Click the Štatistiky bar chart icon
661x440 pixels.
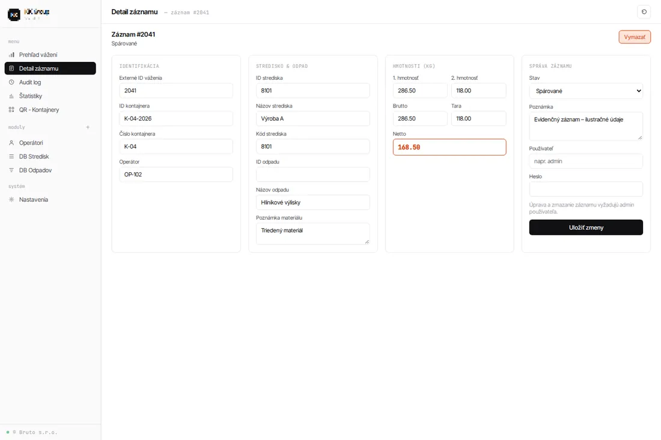pyautogui.click(x=11, y=96)
